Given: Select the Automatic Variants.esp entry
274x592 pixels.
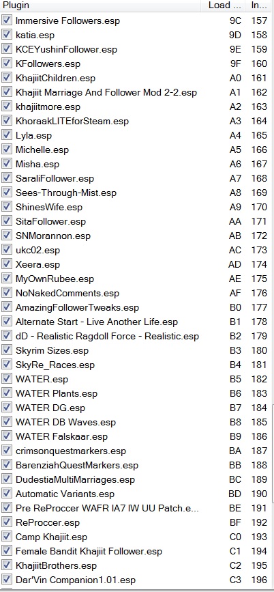Looking at the screenshot, I should click(136, 494).
